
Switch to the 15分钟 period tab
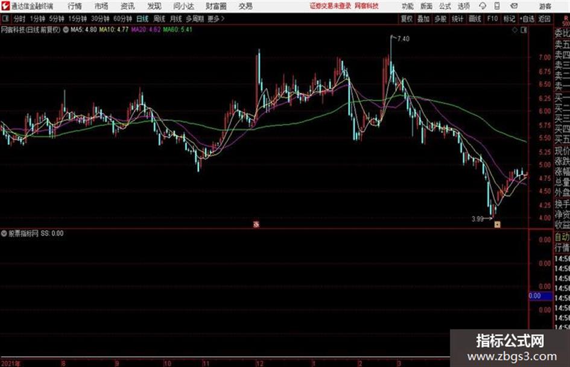click(78, 19)
